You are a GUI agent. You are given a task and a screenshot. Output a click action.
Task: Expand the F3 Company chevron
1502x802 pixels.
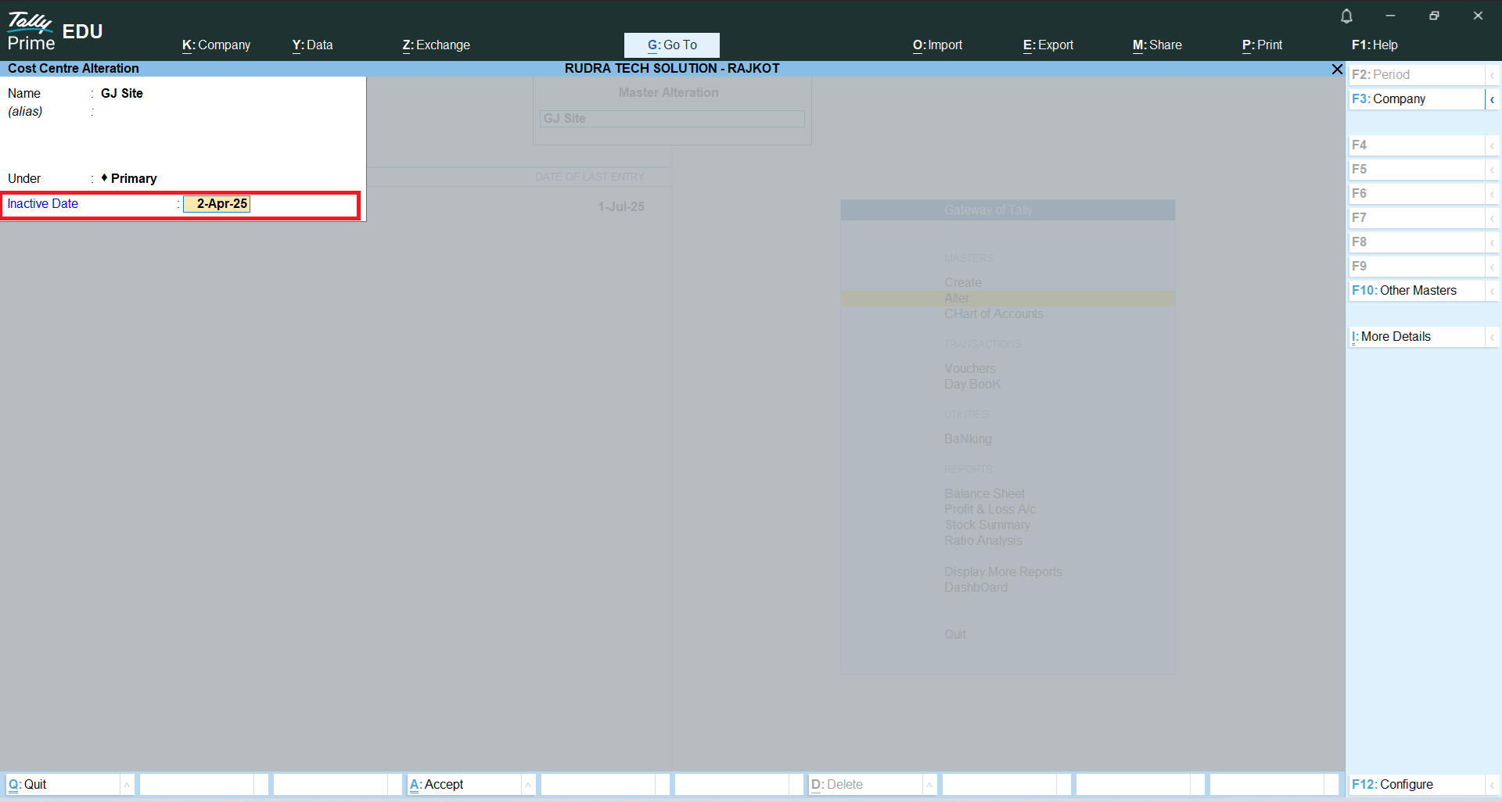click(1492, 99)
